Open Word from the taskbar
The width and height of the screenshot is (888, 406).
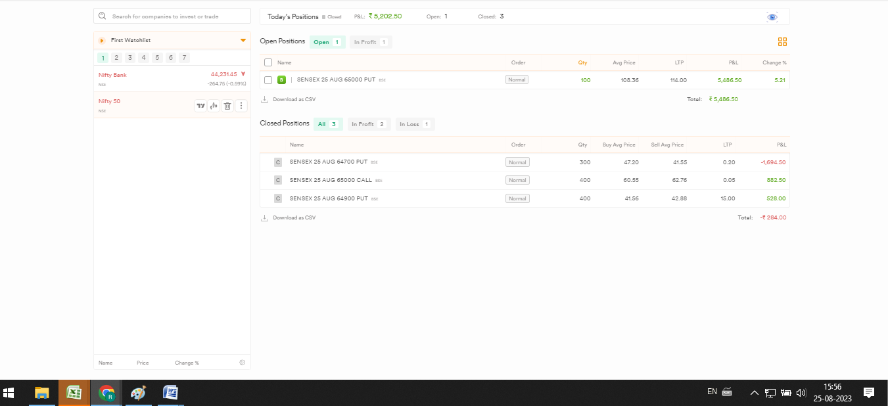(x=170, y=393)
